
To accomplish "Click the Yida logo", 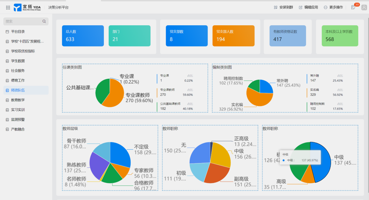I will [27, 7].
